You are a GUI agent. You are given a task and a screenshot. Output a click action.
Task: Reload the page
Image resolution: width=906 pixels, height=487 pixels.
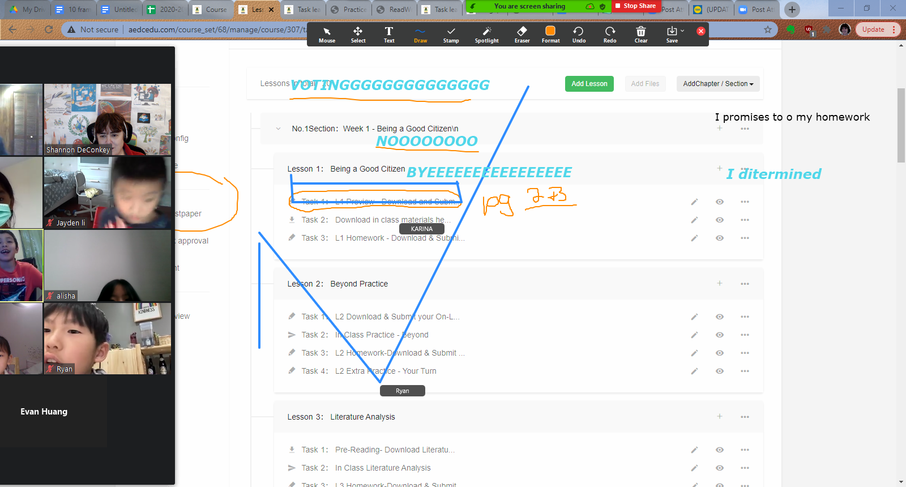coord(49,29)
